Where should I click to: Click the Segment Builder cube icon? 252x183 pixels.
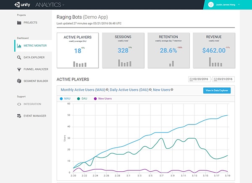(19, 81)
